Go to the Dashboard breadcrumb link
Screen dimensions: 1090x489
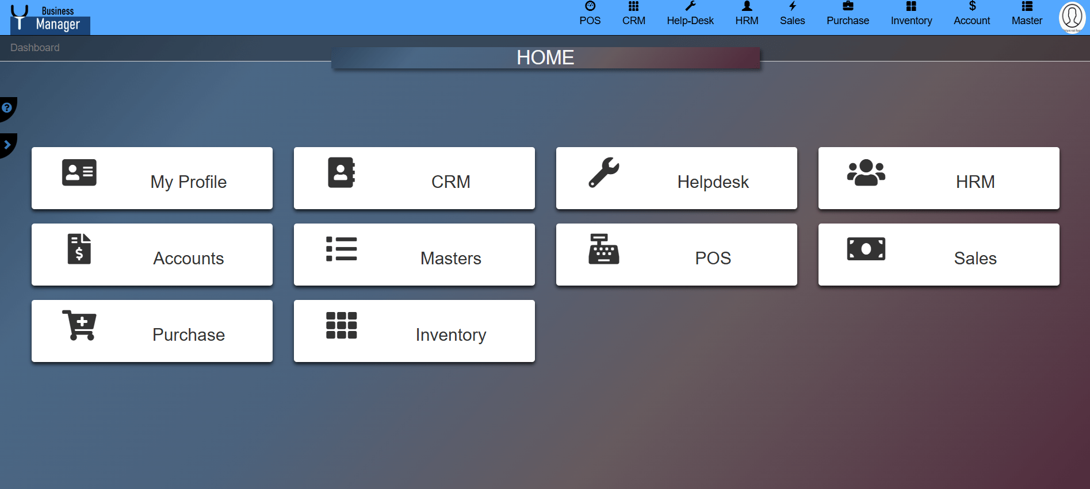click(35, 48)
